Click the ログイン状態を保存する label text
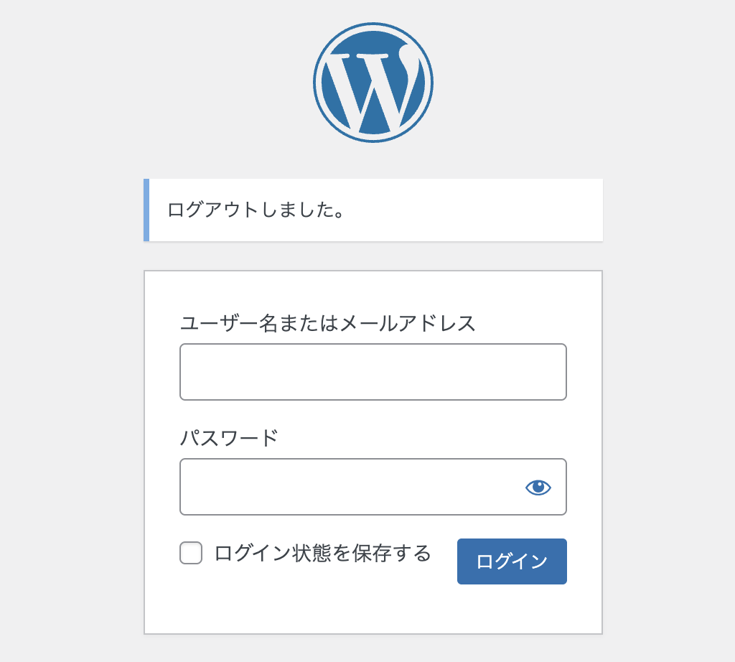The width and height of the screenshot is (735, 662). coord(322,554)
